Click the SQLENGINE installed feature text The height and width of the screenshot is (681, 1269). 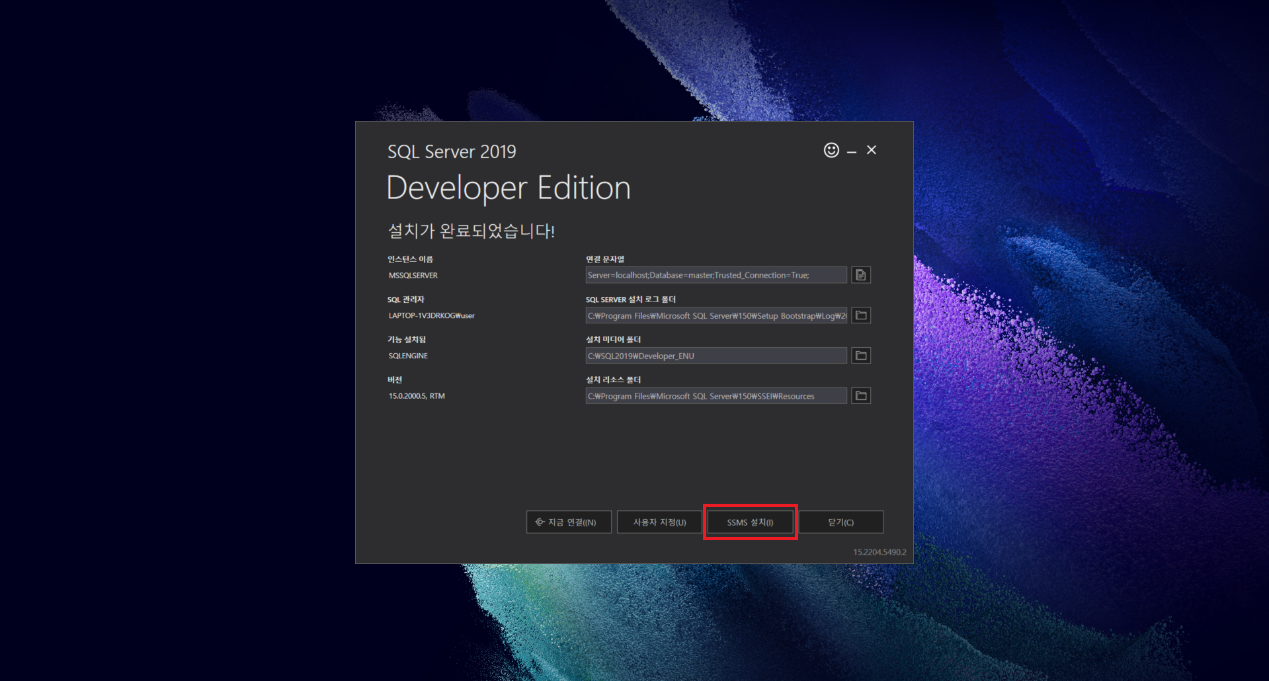click(408, 356)
